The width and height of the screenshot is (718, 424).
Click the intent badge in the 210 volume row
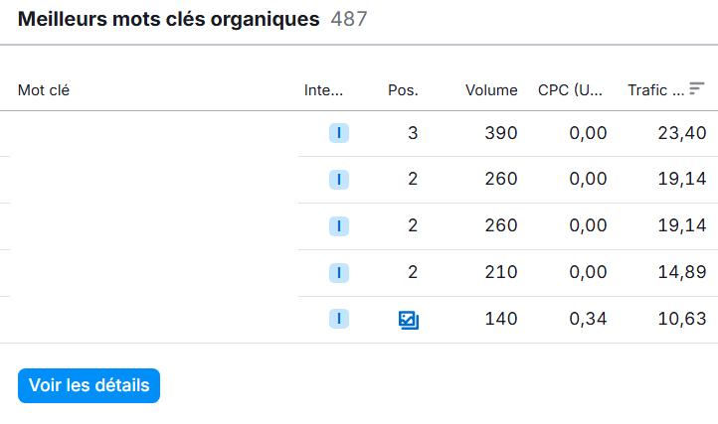339,273
